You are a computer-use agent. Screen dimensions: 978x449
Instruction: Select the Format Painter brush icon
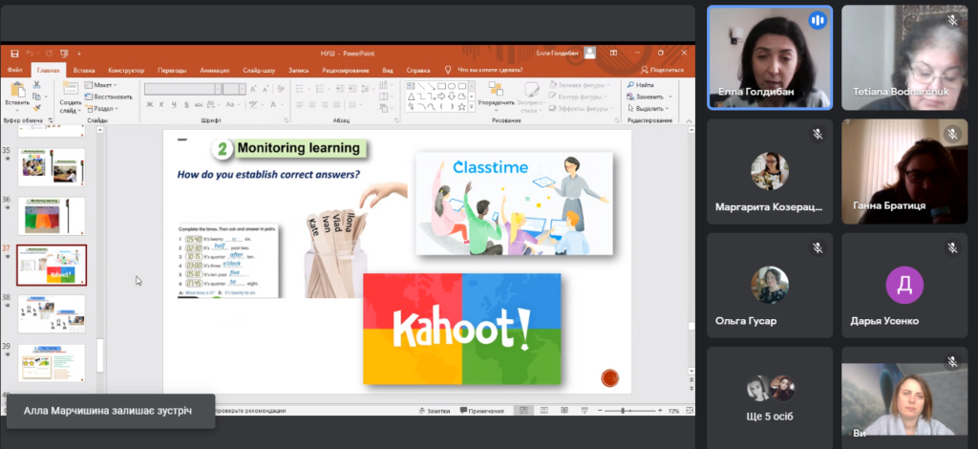click(37, 108)
